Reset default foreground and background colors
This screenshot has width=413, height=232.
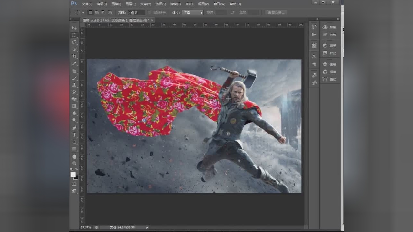click(72, 169)
